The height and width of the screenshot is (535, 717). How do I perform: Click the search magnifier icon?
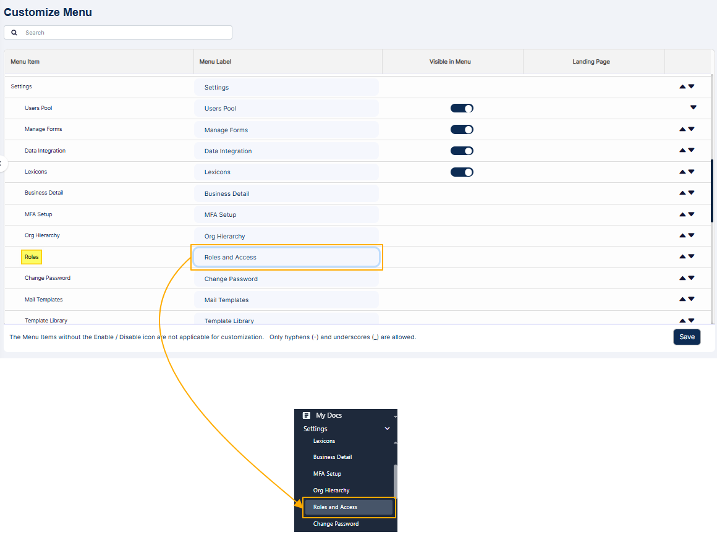pos(15,32)
